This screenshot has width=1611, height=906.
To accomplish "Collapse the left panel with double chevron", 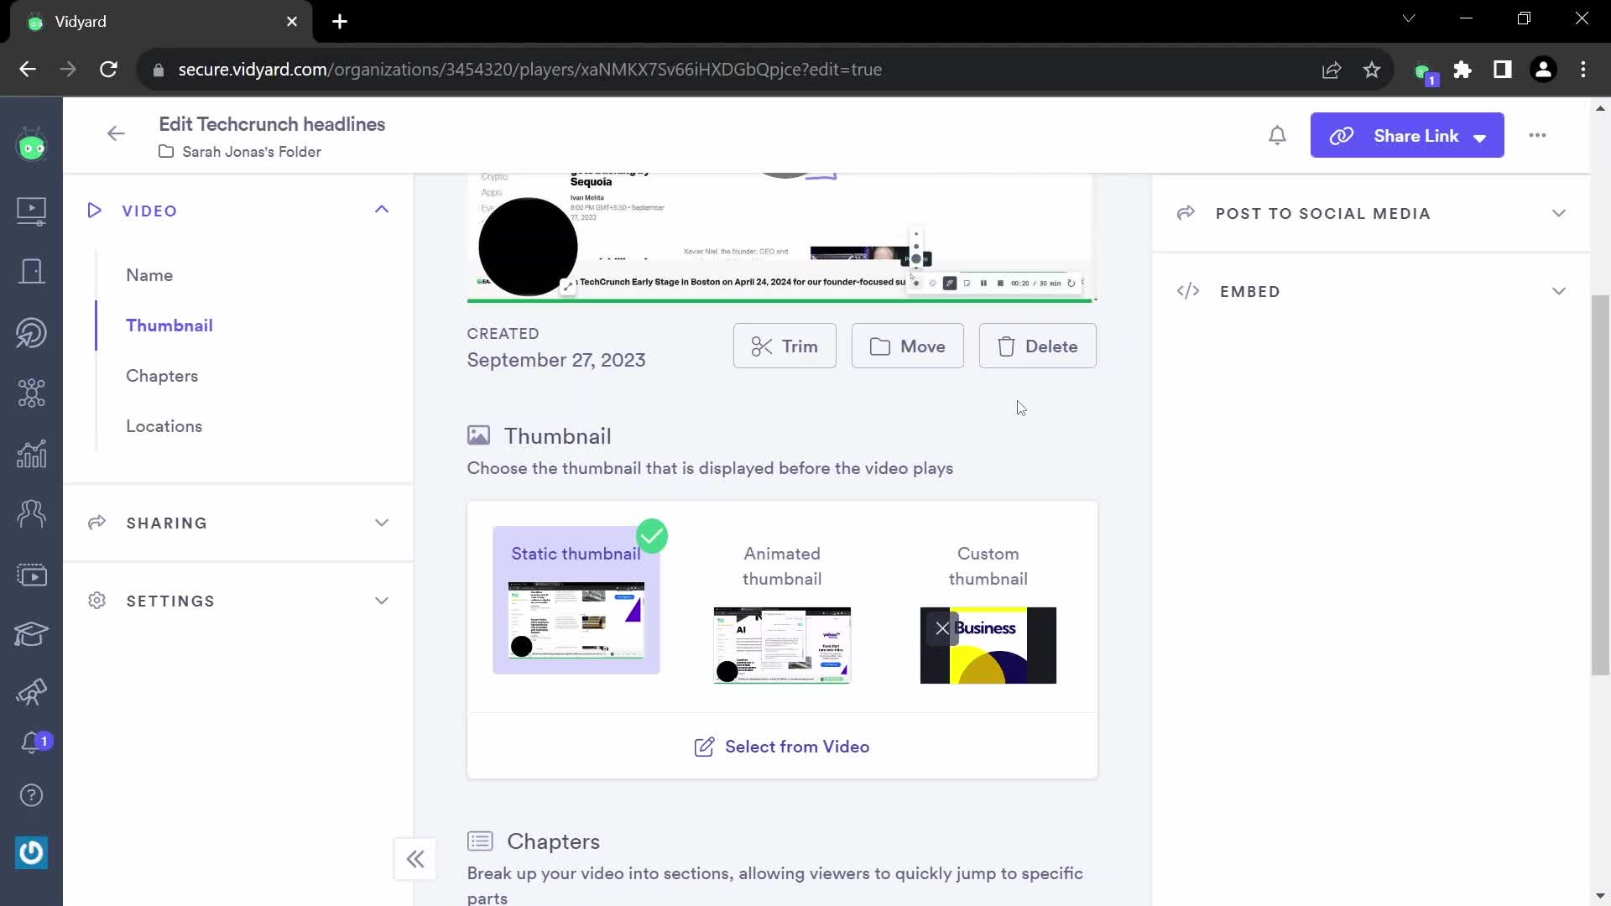I will click(415, 859).
